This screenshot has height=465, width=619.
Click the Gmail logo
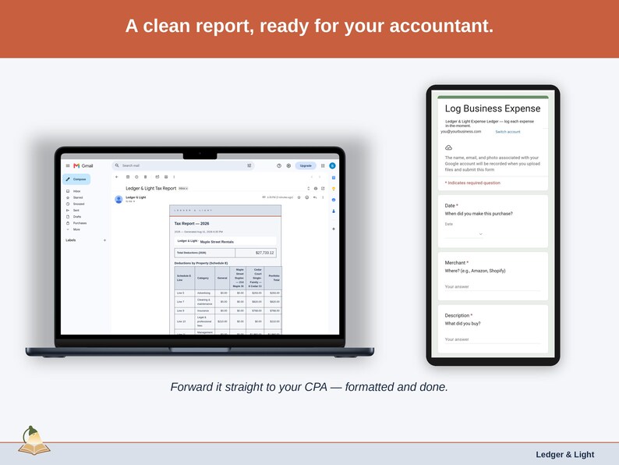(83, 165)
